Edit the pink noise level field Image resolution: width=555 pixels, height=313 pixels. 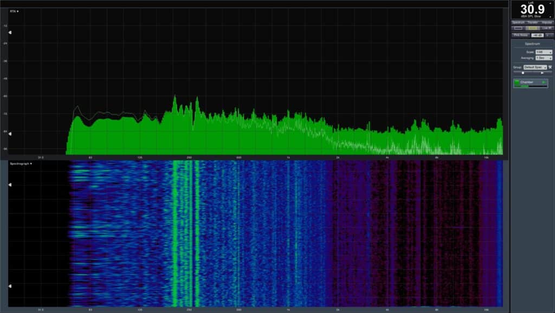click(537, 35)
